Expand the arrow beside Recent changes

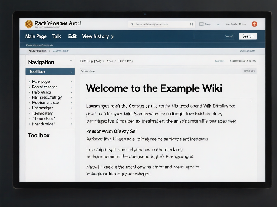(71, 87)
